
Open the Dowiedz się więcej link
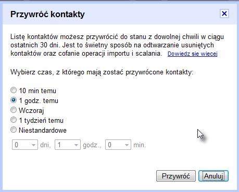pos(193,54)
